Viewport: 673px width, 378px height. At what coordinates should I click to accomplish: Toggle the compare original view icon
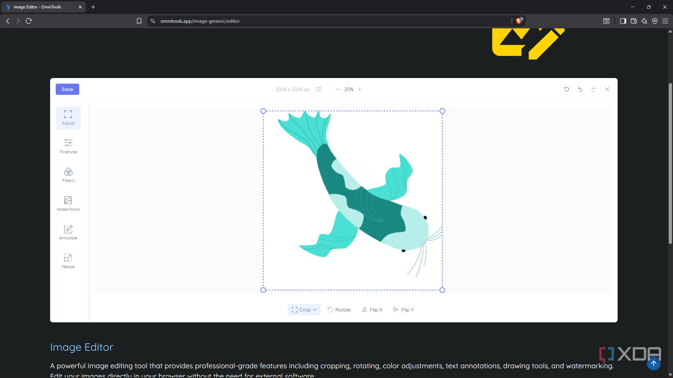(319, 89)
